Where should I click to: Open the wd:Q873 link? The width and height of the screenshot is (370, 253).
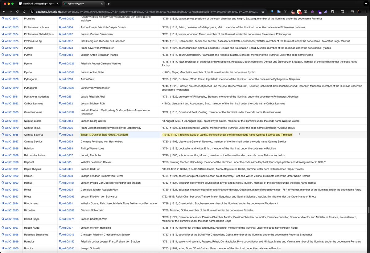68,48
